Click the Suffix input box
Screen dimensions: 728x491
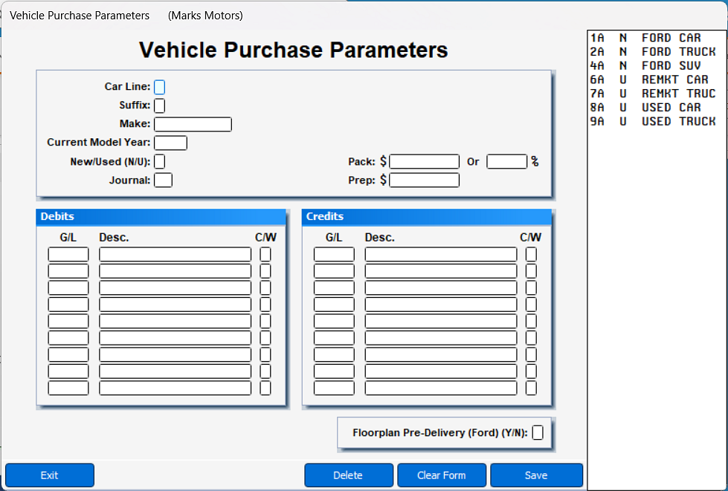coord(159,105)
